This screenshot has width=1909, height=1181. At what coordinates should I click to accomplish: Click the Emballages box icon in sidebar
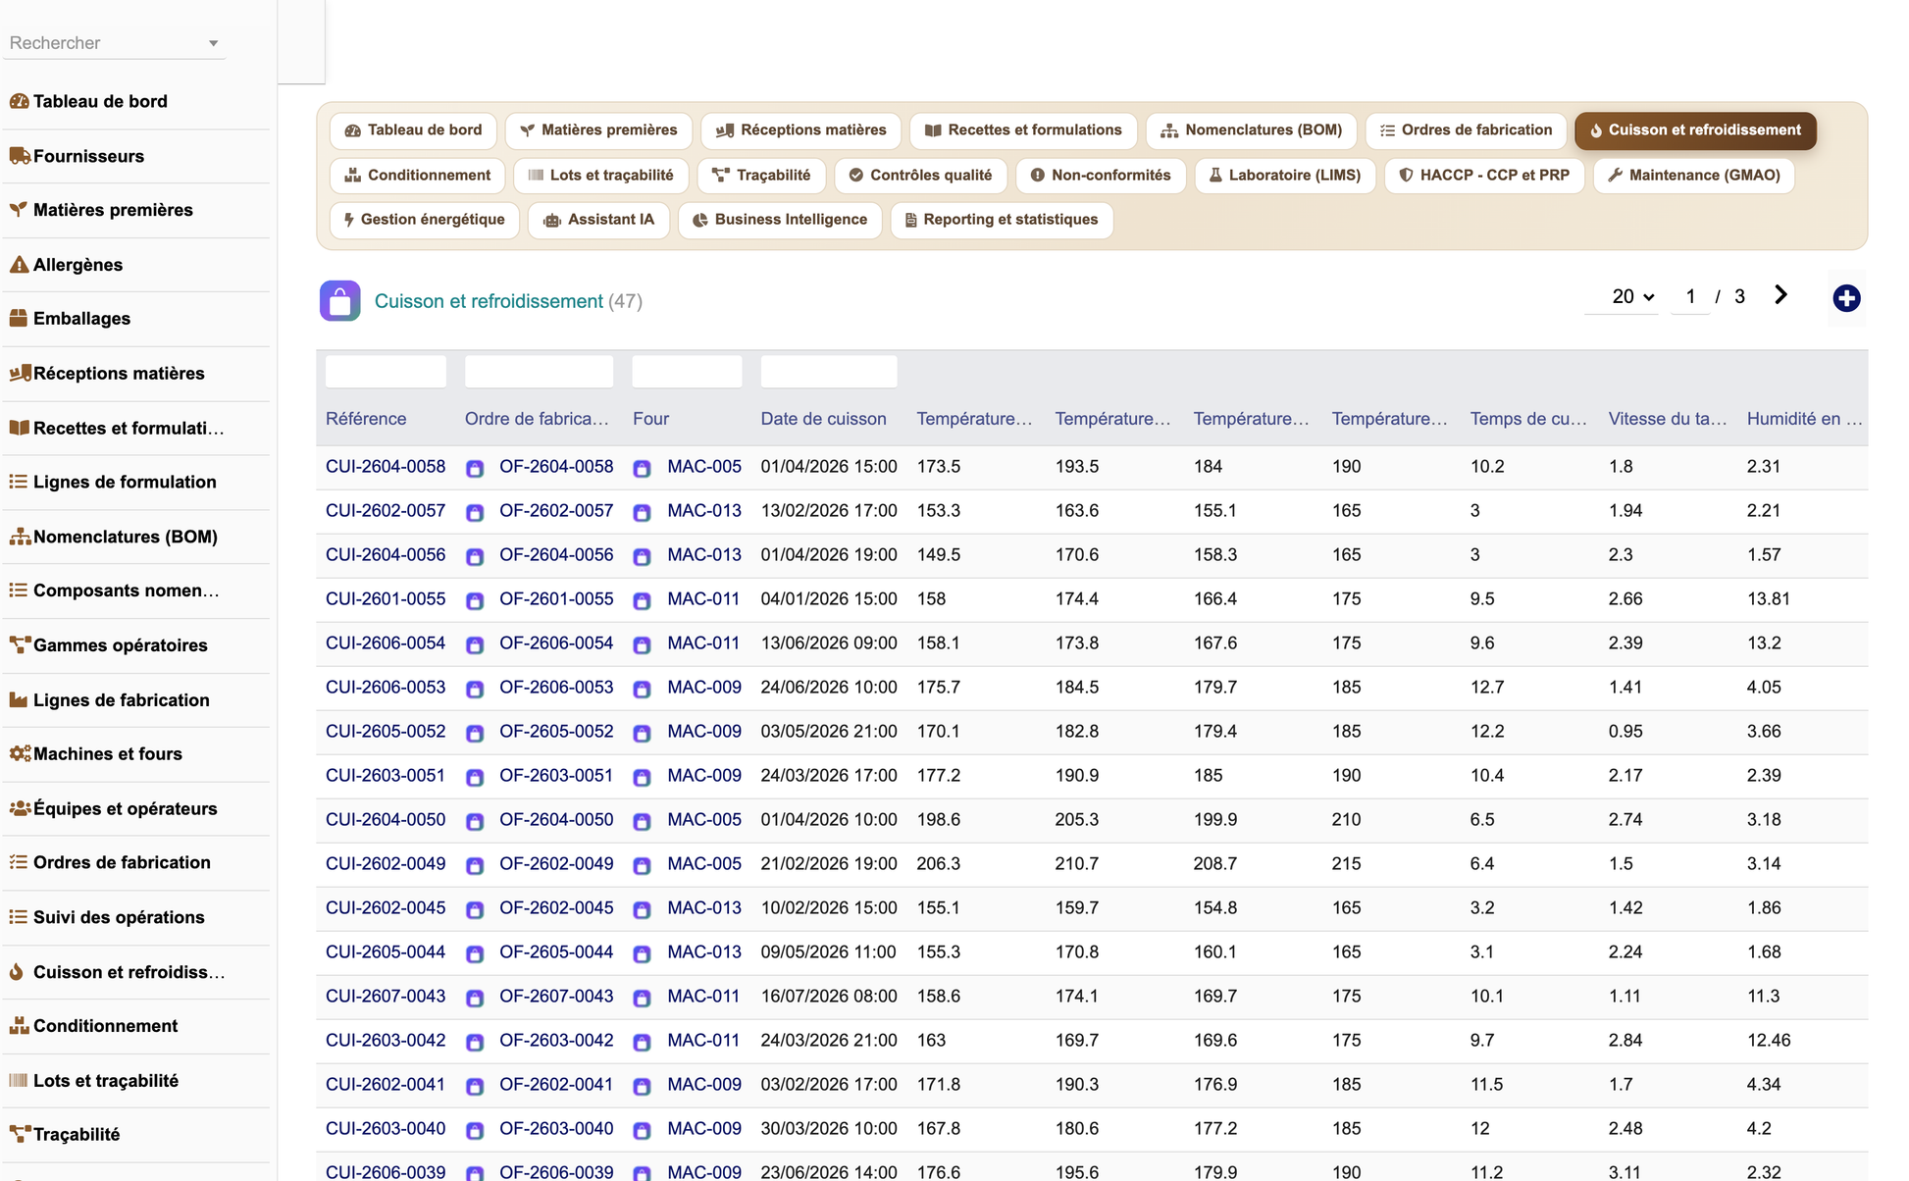19,319
